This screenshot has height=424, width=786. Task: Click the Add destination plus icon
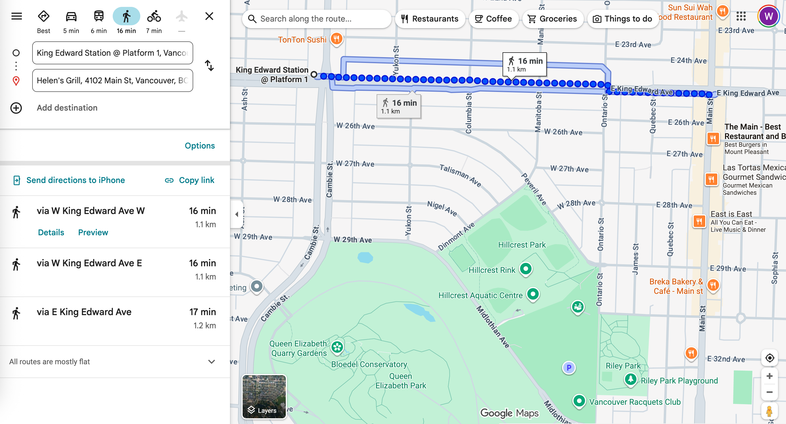(16, 108)
